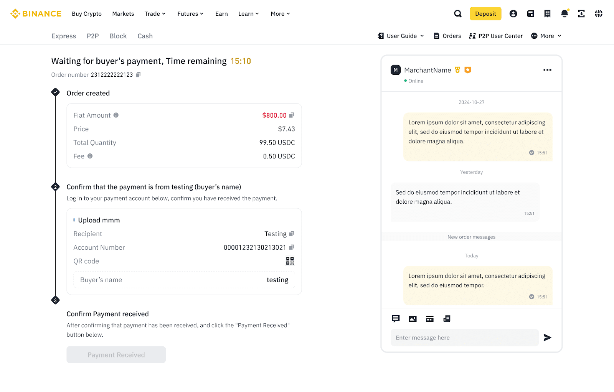Open the More dropdown beside P2P User Center
This screenshot has width=614, height=392.
click(x=546, y=36)
